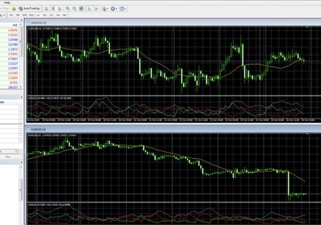Expand the indicators dropdown arrow
This screenshot has height=225, width=321.
click(x=108, y=9)
